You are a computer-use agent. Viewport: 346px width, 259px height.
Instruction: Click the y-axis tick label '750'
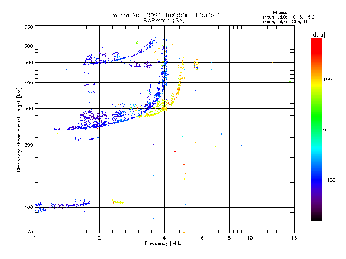(29, 27)
